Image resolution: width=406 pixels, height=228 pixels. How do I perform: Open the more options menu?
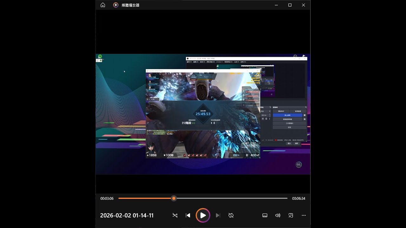coord(304,215)
